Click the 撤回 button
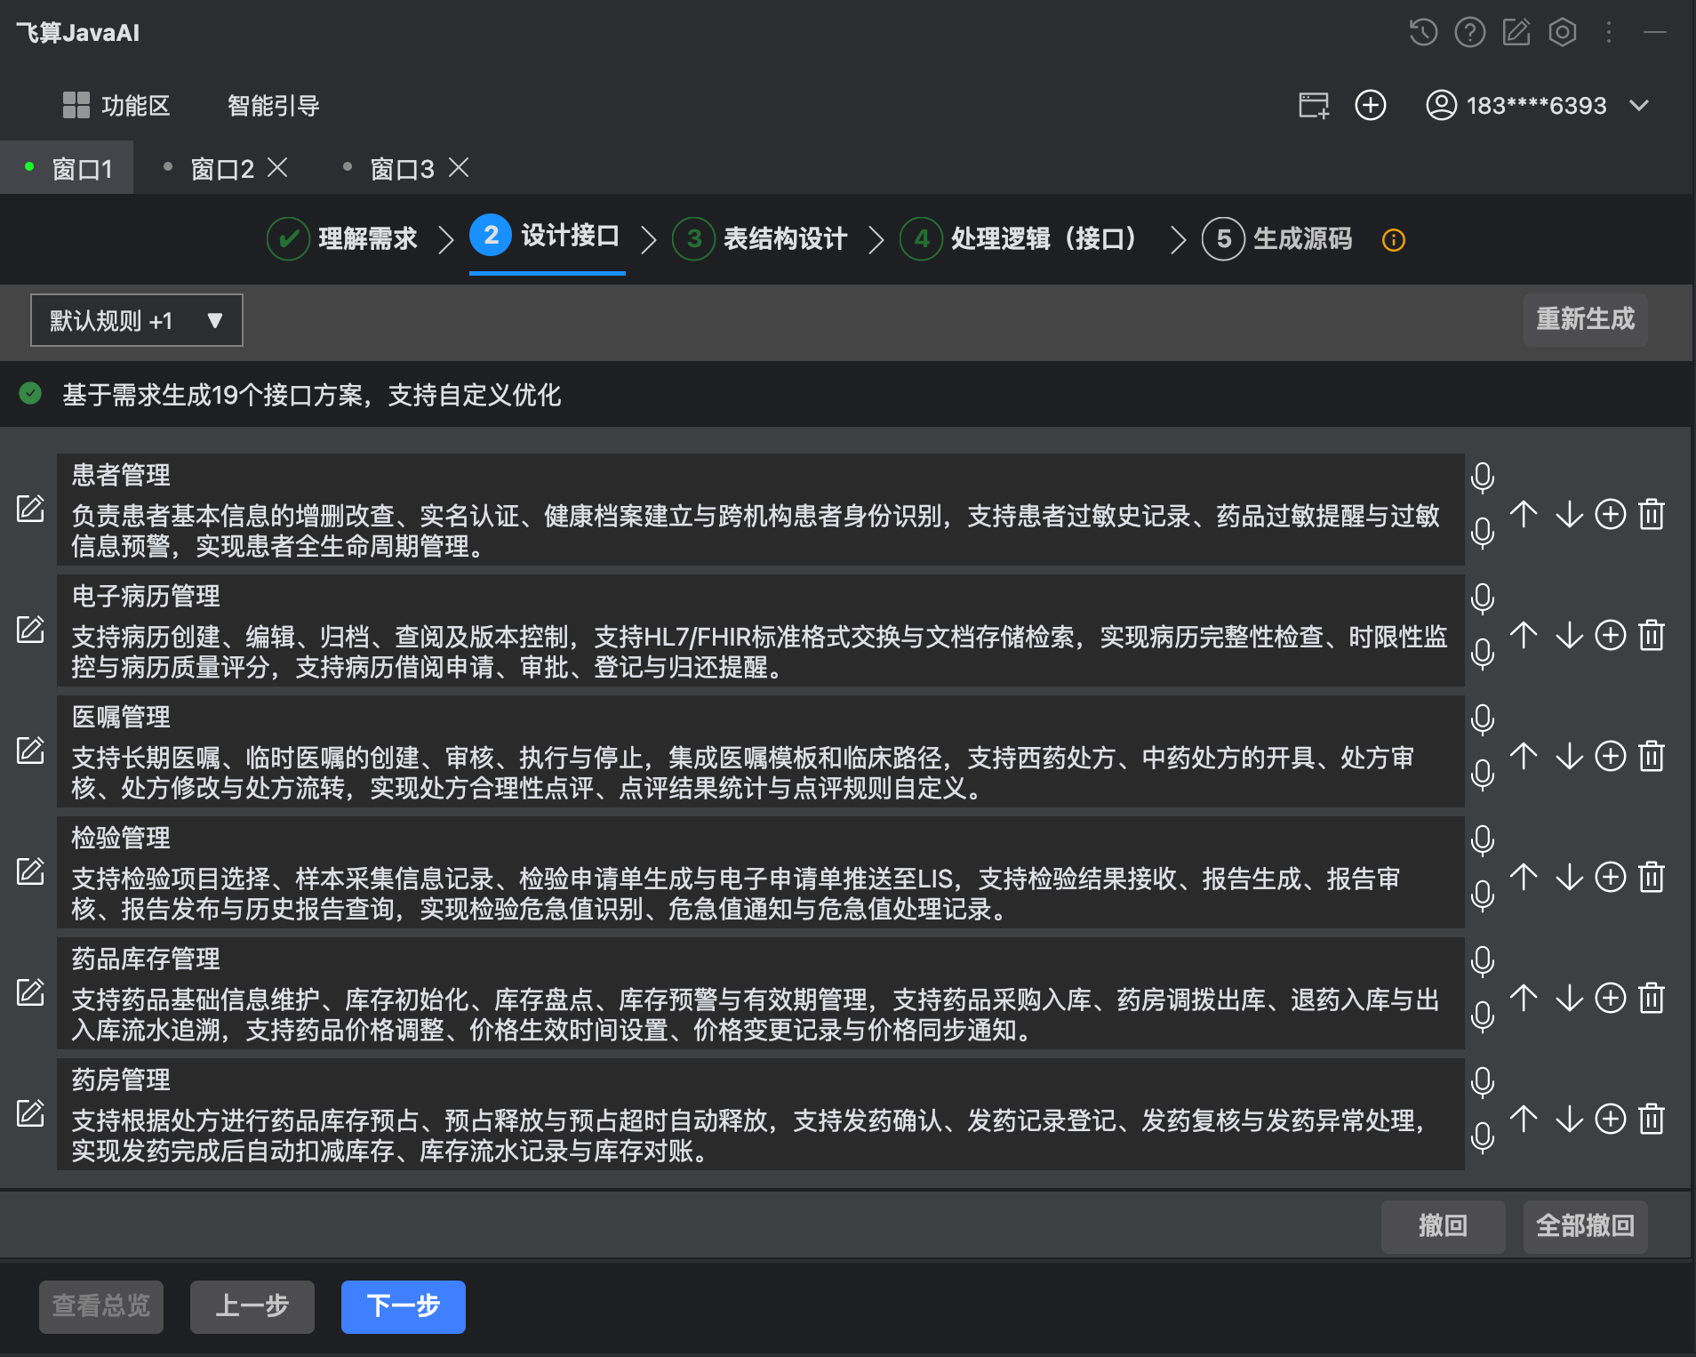 pos(1443,1226)
